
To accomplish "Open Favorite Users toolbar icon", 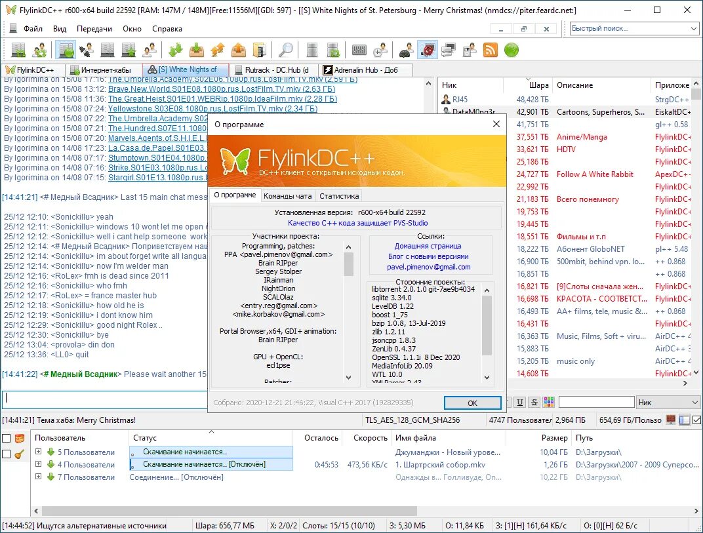I will 150,50.
